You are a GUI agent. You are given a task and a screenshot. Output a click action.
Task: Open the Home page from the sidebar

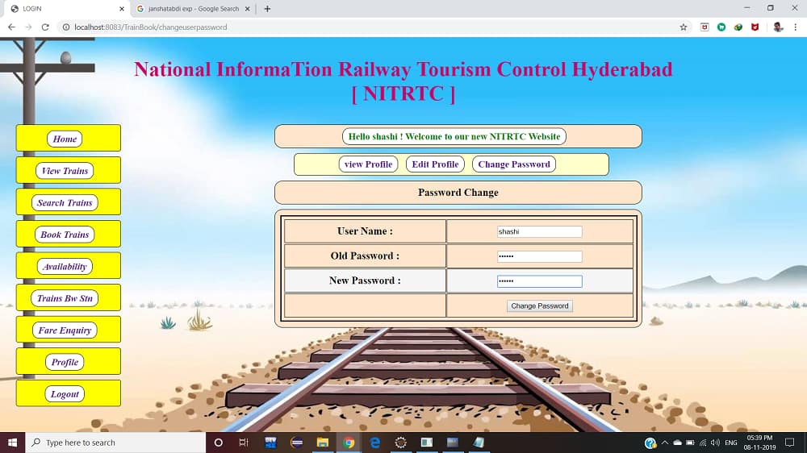[65, 139]
